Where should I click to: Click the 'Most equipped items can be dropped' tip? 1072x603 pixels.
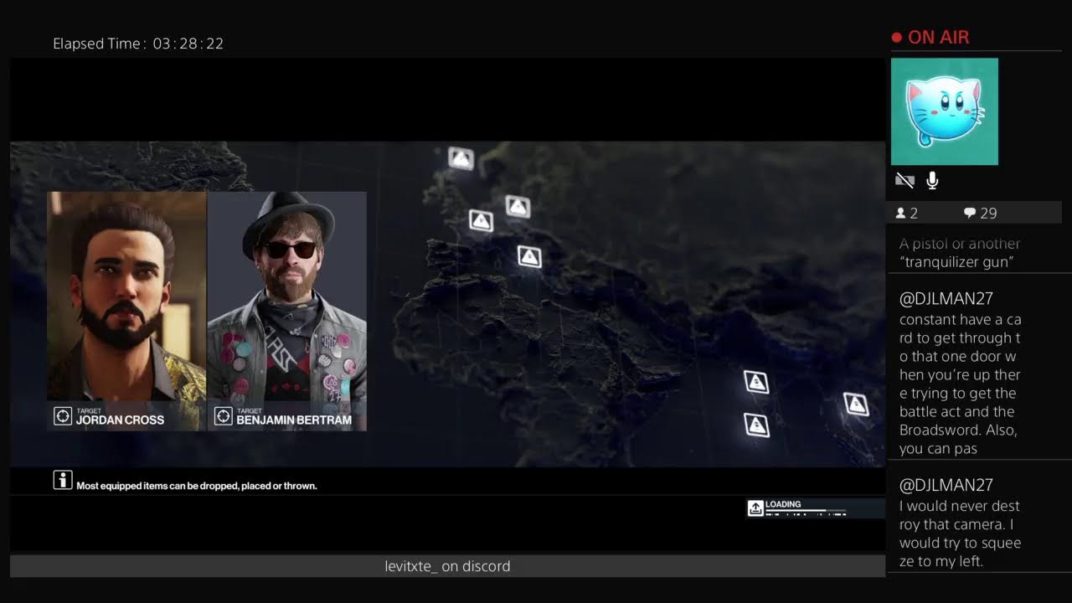197,486
